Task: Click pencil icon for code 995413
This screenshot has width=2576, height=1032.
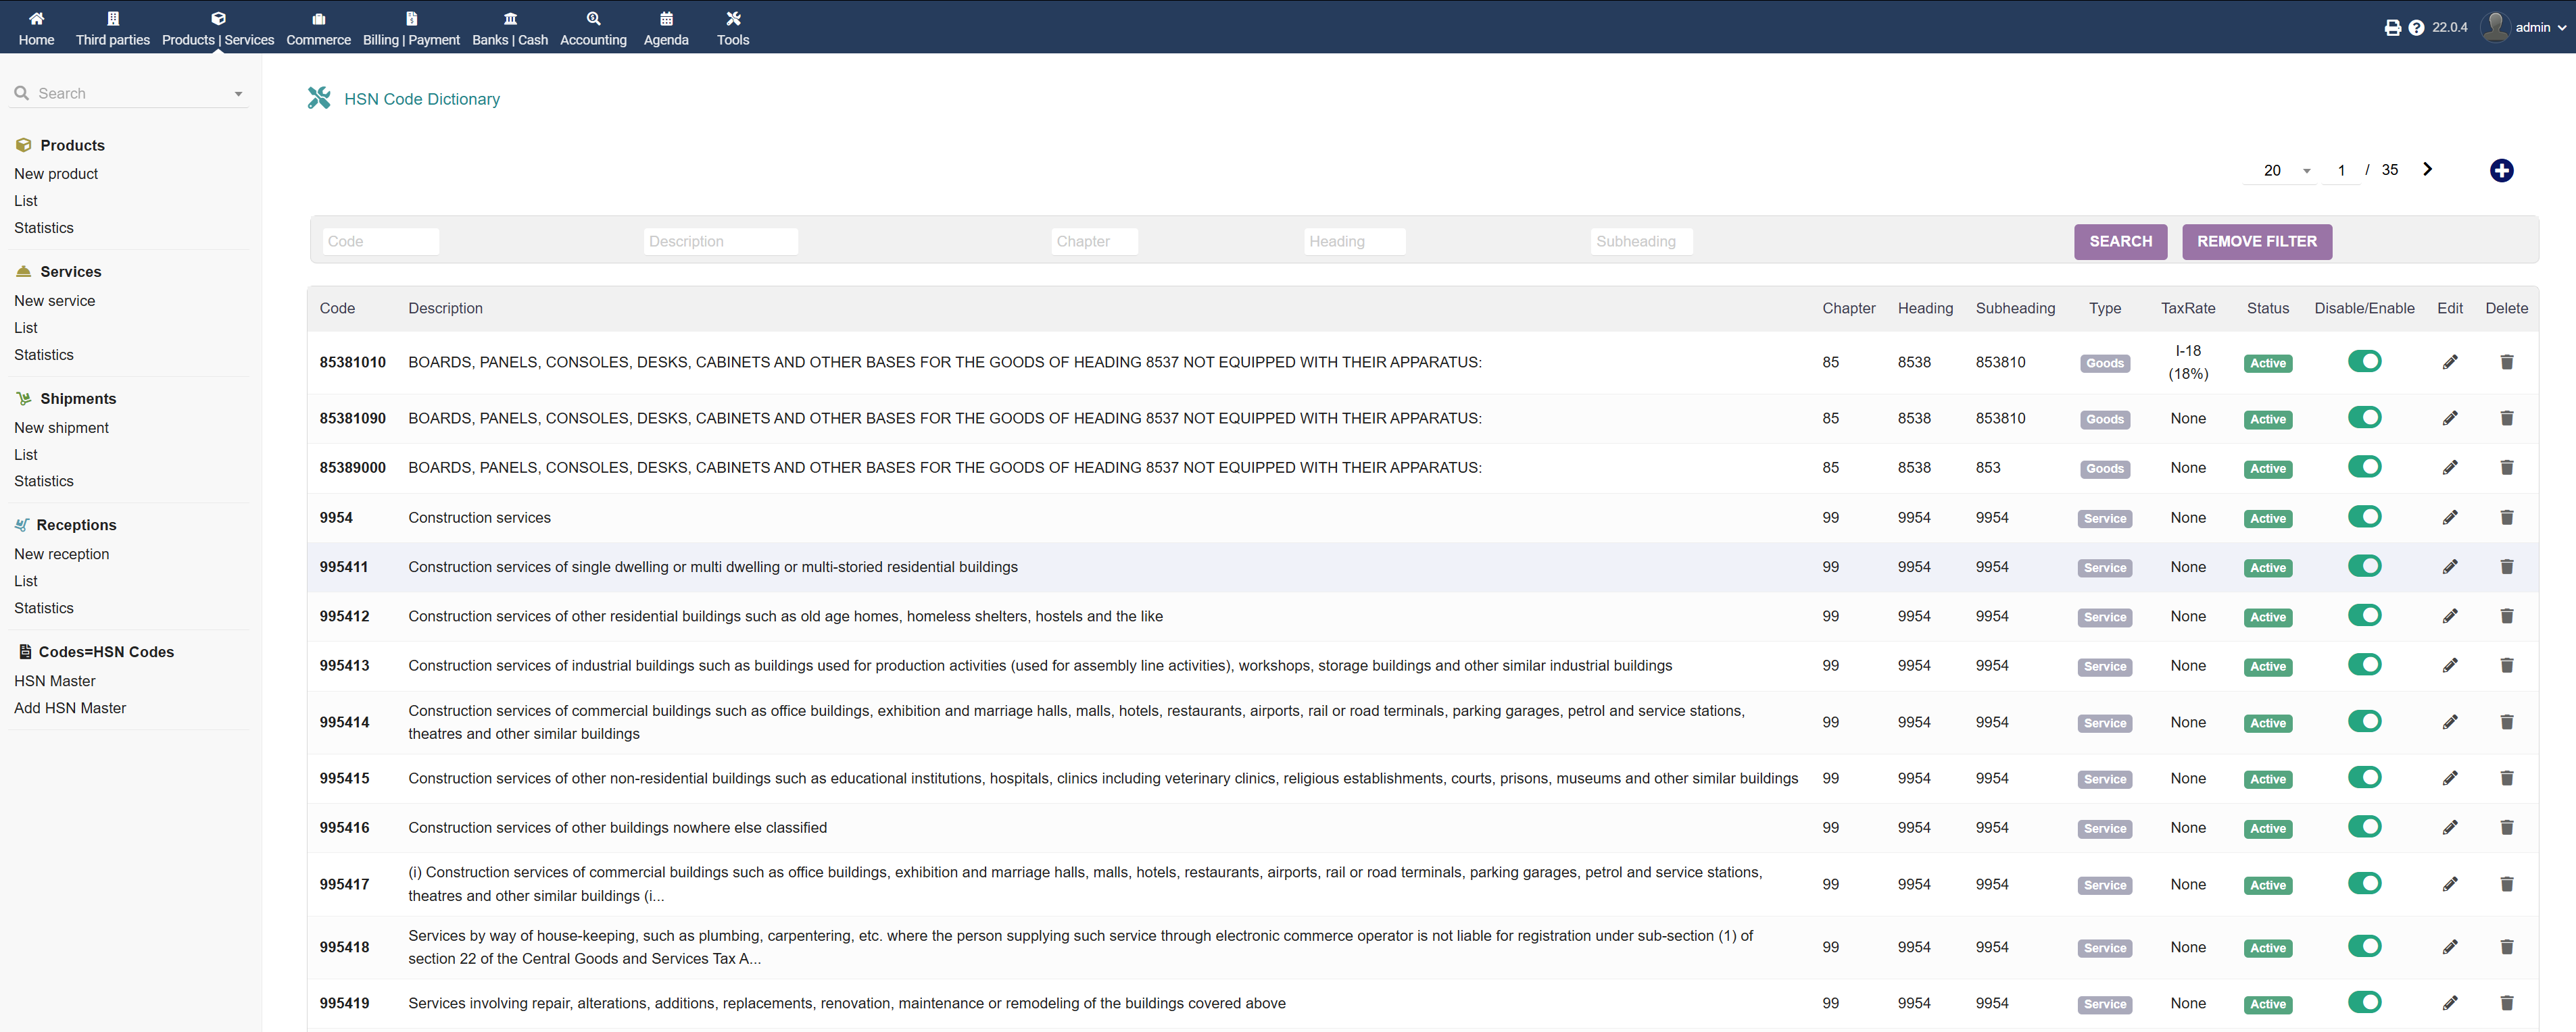Action: pyautogui.click(x=2449, y=665)
